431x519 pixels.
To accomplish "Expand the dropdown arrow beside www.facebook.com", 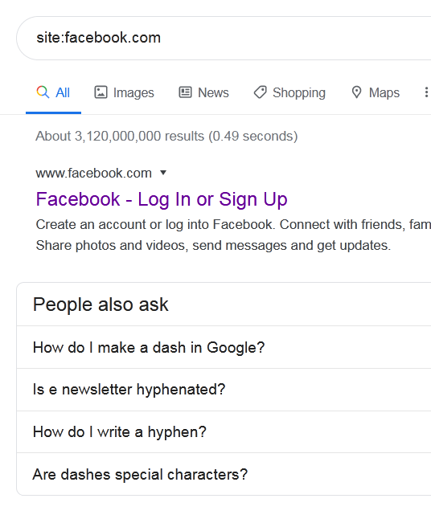I will tap(163, 173).
